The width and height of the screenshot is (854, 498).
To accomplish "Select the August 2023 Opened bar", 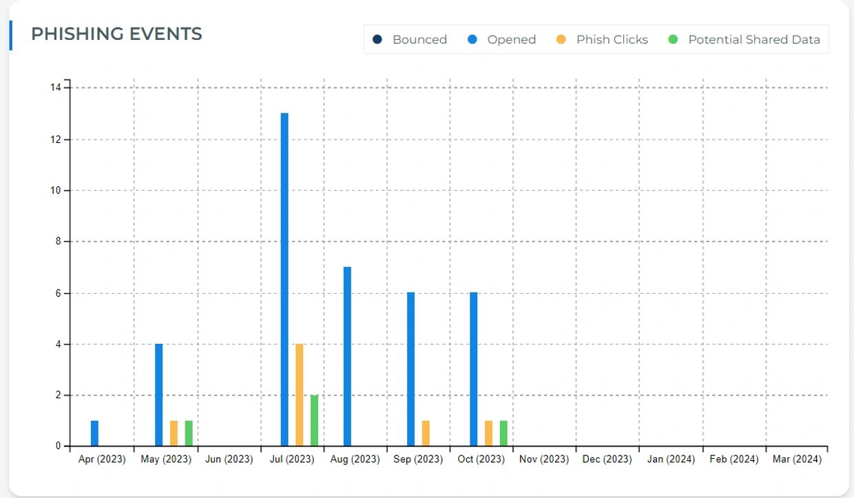I will coord(347,356).
